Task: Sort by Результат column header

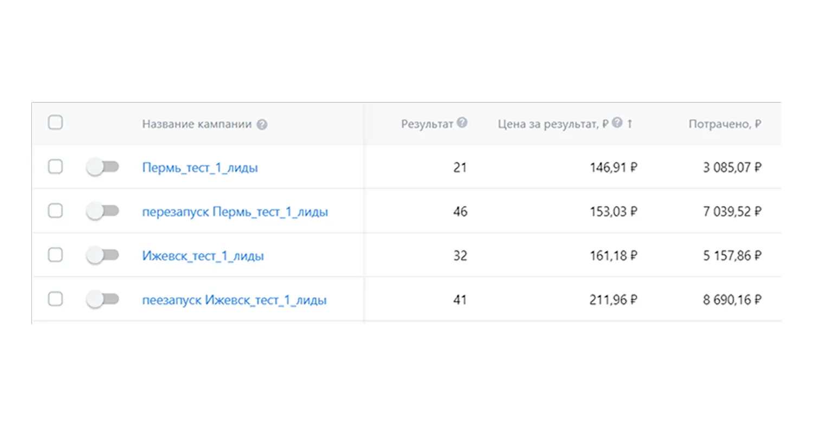Action: coord(427,124)
